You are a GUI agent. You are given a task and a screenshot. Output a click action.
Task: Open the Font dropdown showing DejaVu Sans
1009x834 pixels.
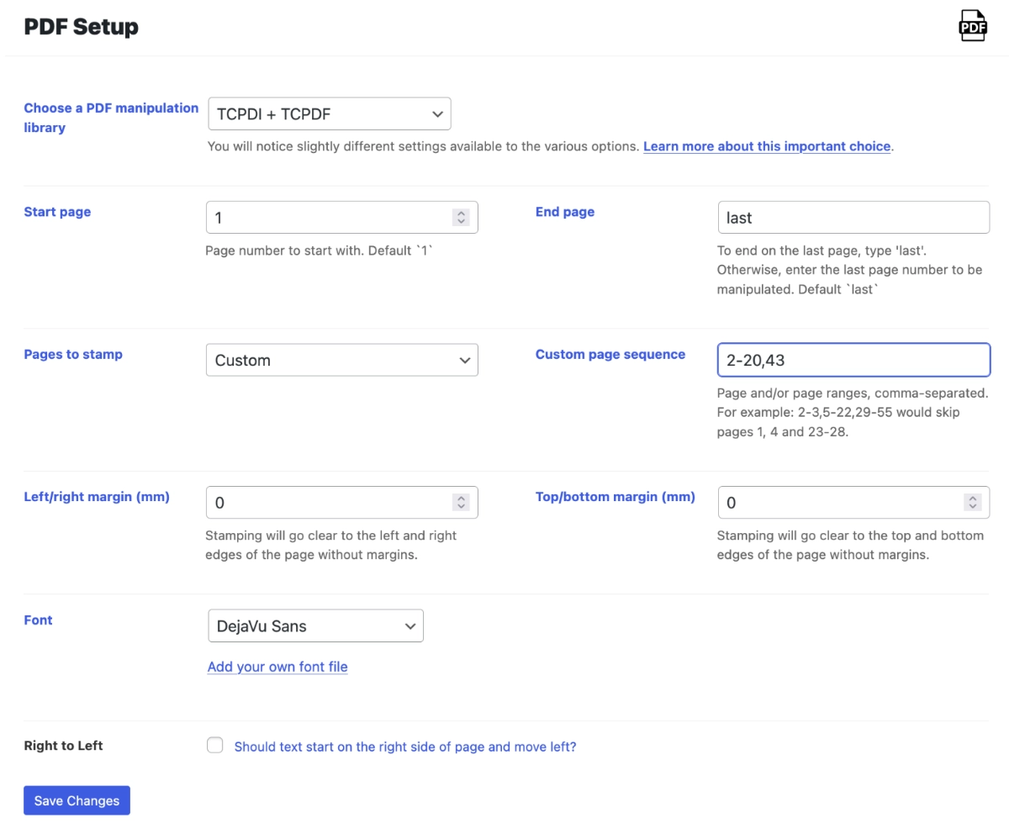315,626
